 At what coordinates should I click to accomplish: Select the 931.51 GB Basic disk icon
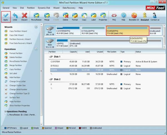[x=50, y=41]
